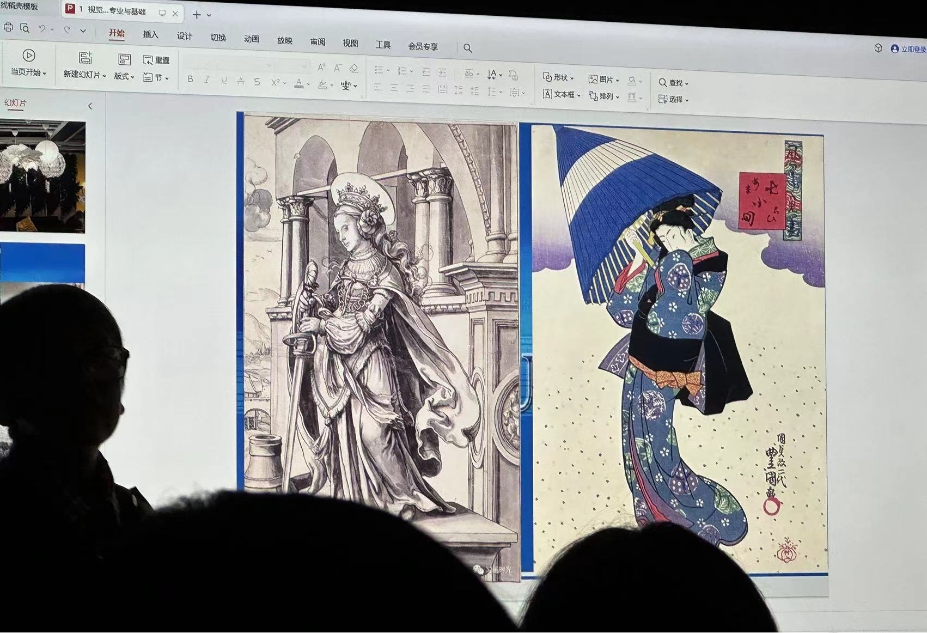Align text left icon
Viewport: 927px width, 633px height.
377,87
